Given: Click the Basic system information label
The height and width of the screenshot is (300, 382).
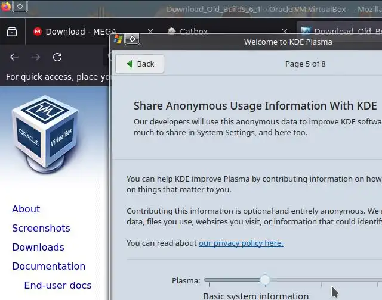Looking at the screenshot, I should coord(256,296).
